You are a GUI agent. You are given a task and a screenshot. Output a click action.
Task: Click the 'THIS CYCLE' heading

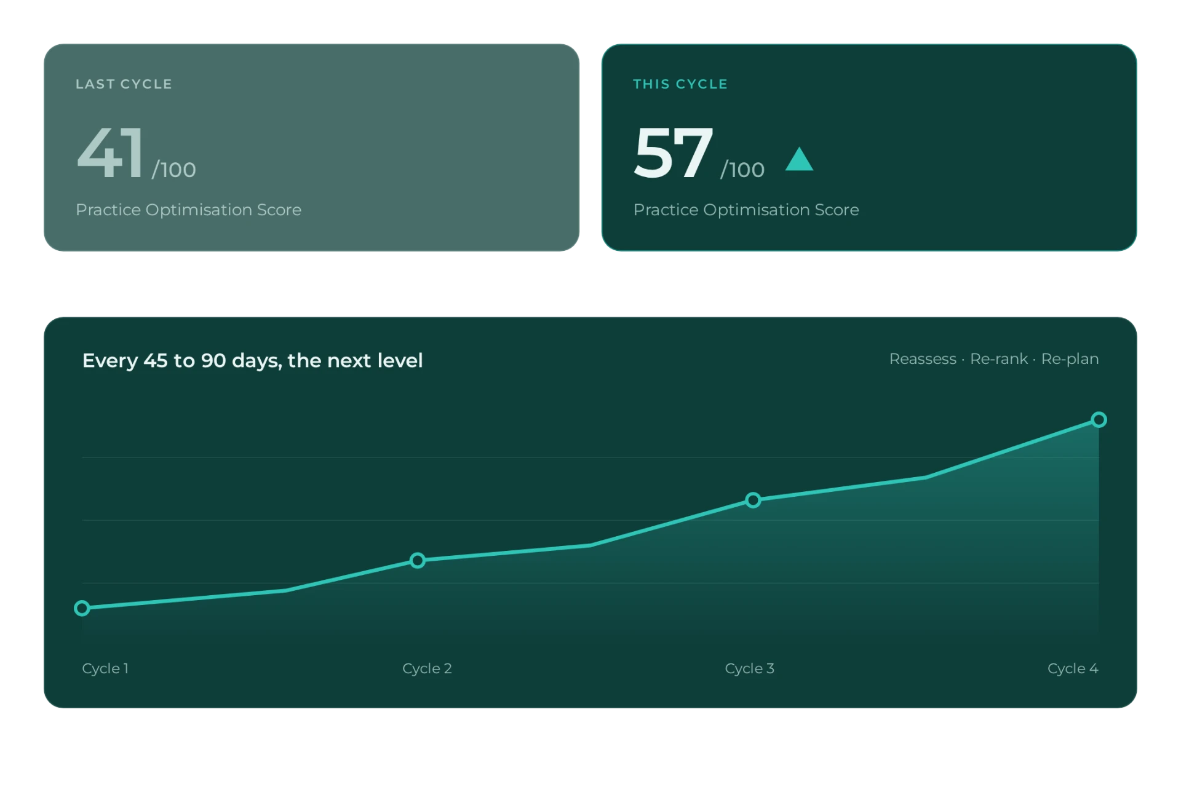680,84
